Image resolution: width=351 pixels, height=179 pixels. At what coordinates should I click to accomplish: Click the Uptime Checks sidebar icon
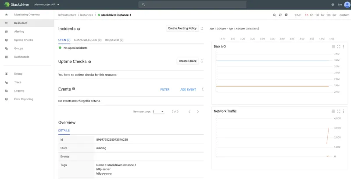point(6,40)
